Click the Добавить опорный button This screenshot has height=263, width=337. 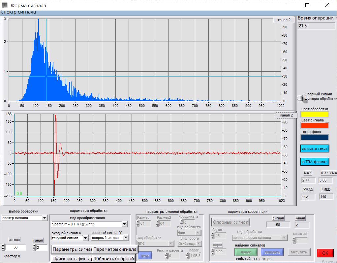click(x=114, y=258)
